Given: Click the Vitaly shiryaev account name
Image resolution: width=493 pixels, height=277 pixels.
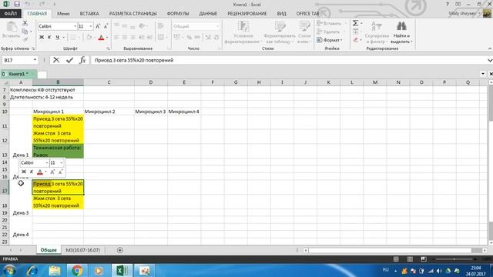Looking at the screenshot, I should pos(462,14).
